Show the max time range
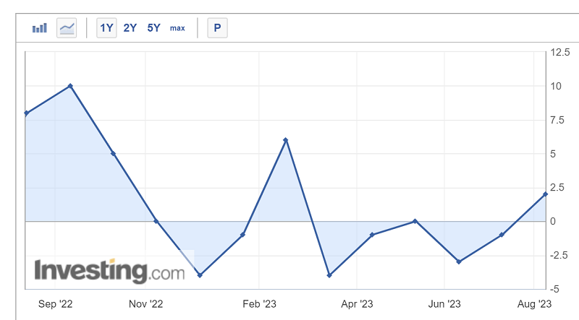 pyautogui.click(x=177, y=28)
